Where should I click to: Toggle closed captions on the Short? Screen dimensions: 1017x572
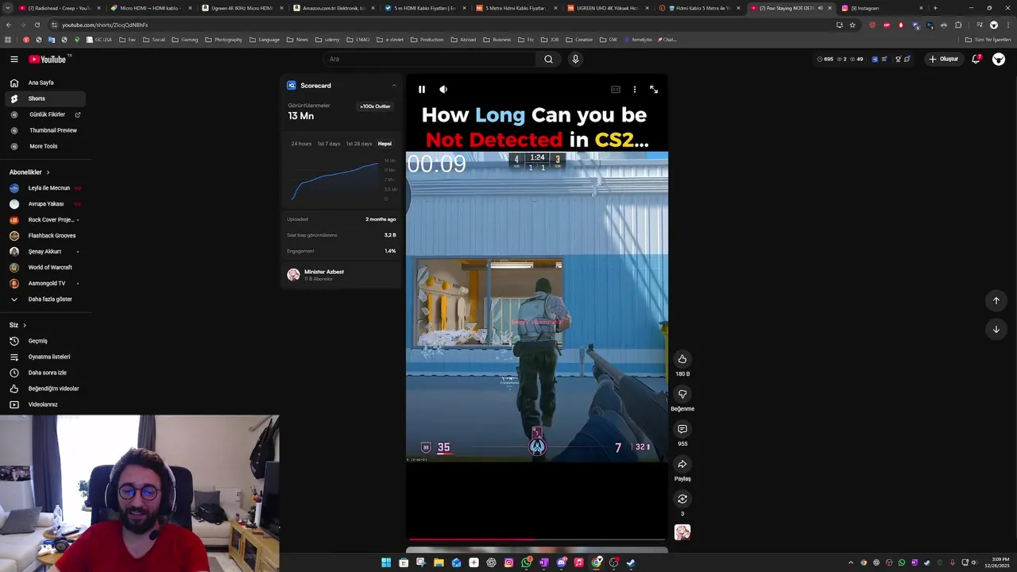click(616, 90)
